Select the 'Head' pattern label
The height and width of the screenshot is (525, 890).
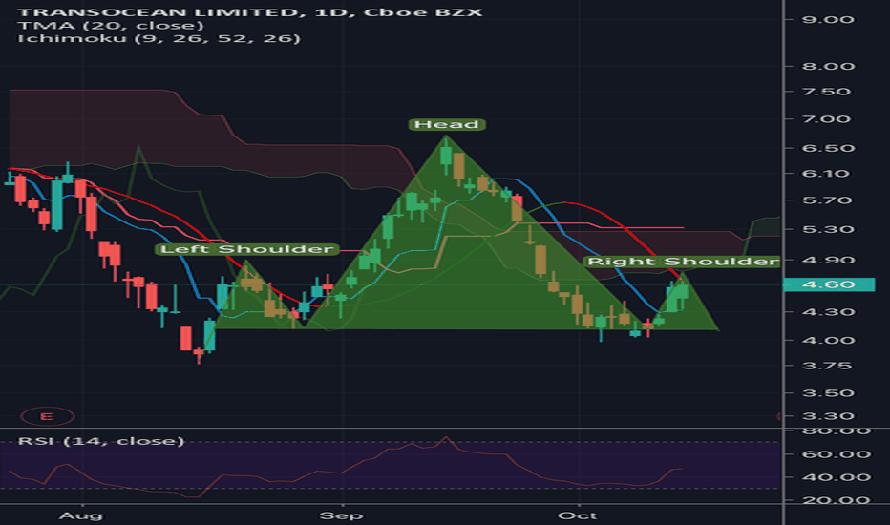tap(447, 124)
